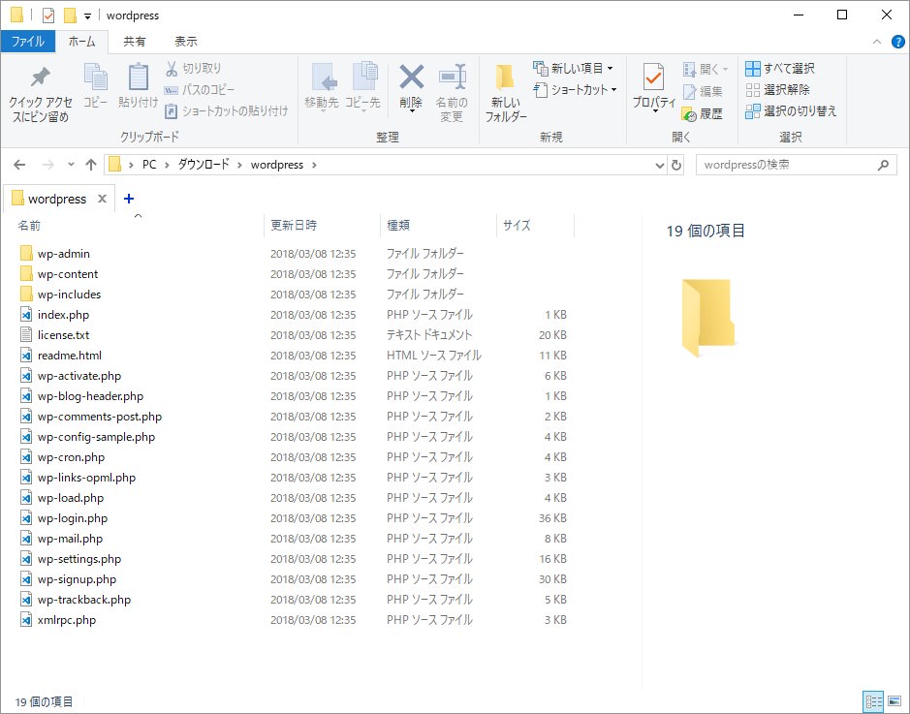The height and width of the screenshot is (714, 910).
Task: Go up one folder level
Action: pyautogui.click(x=90, y=165)
